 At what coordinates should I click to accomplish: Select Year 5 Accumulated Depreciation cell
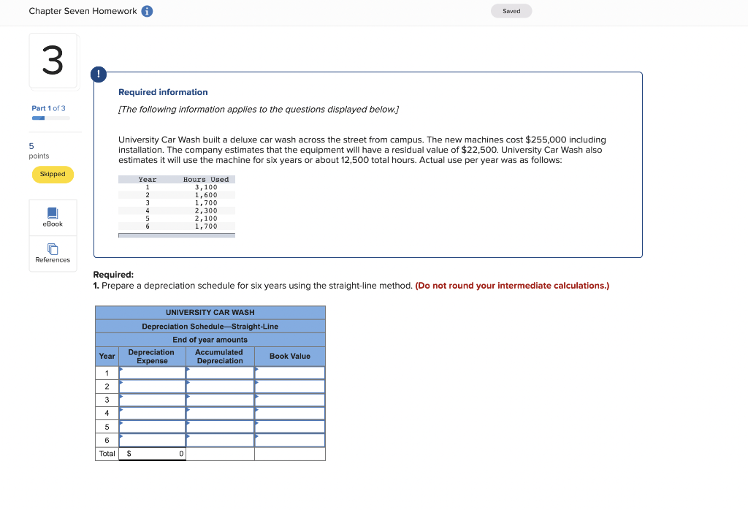pyautogui.click(x=220, y=427)
